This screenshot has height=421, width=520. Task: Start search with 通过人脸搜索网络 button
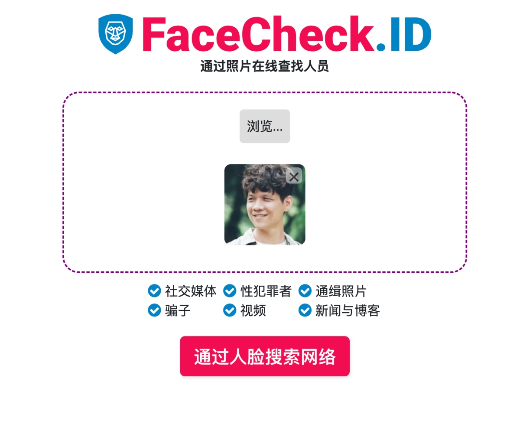[265, 356]
